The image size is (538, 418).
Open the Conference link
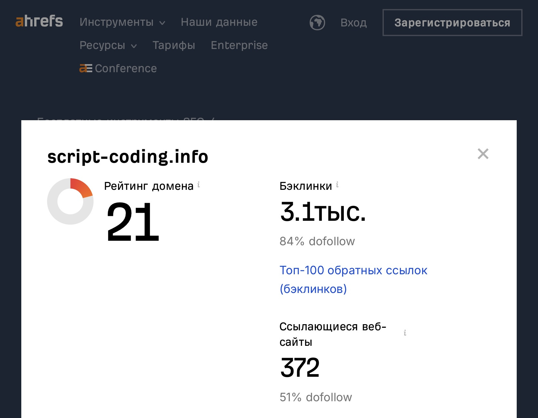pyautogui.click(x=118, y=68)
